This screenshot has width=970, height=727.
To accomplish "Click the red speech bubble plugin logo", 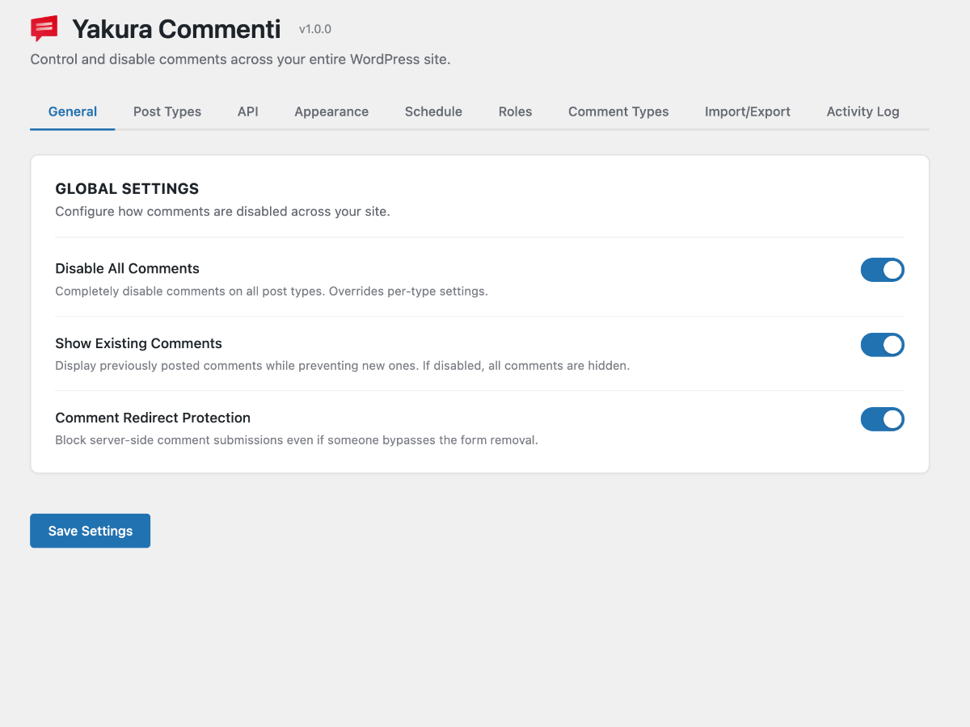I will point(43,27).
